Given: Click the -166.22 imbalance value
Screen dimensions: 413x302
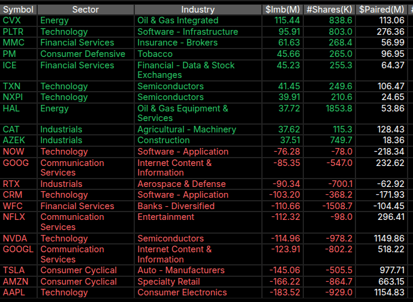Looking at the screenshot, I should click(285, 282).
